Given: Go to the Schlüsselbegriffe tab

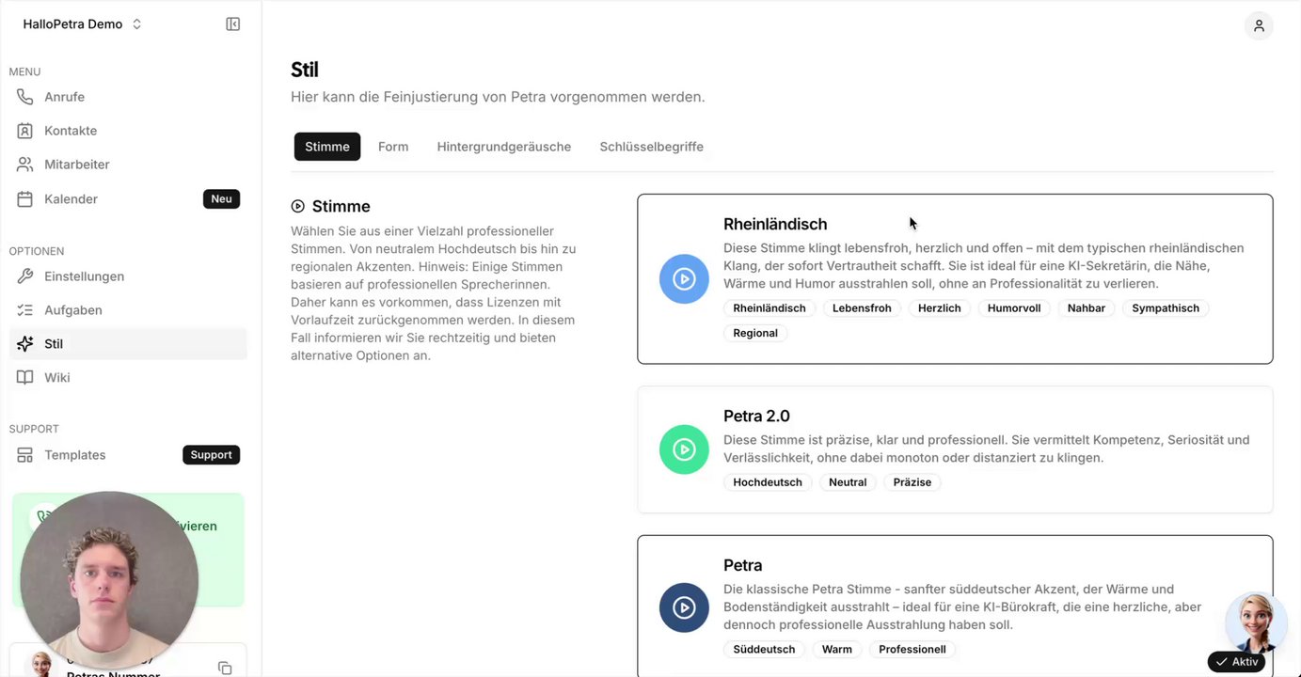Looking at the screenshot, I should click(651, 147).
